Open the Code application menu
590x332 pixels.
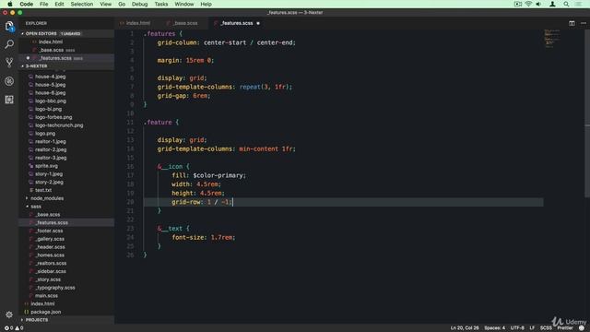27,4
